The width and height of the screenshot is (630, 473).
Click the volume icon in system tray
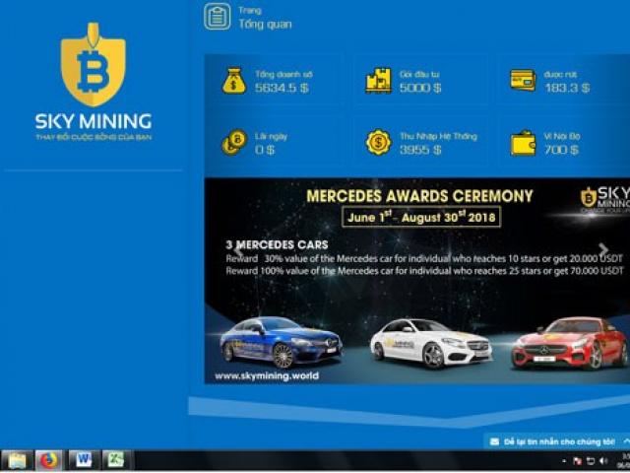click(x=603, y=460)
